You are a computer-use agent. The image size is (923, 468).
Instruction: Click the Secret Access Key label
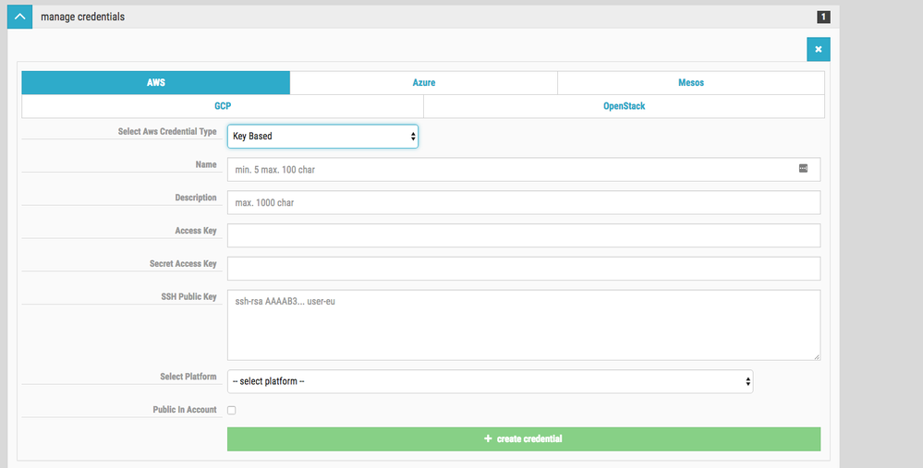coord(183,264)
